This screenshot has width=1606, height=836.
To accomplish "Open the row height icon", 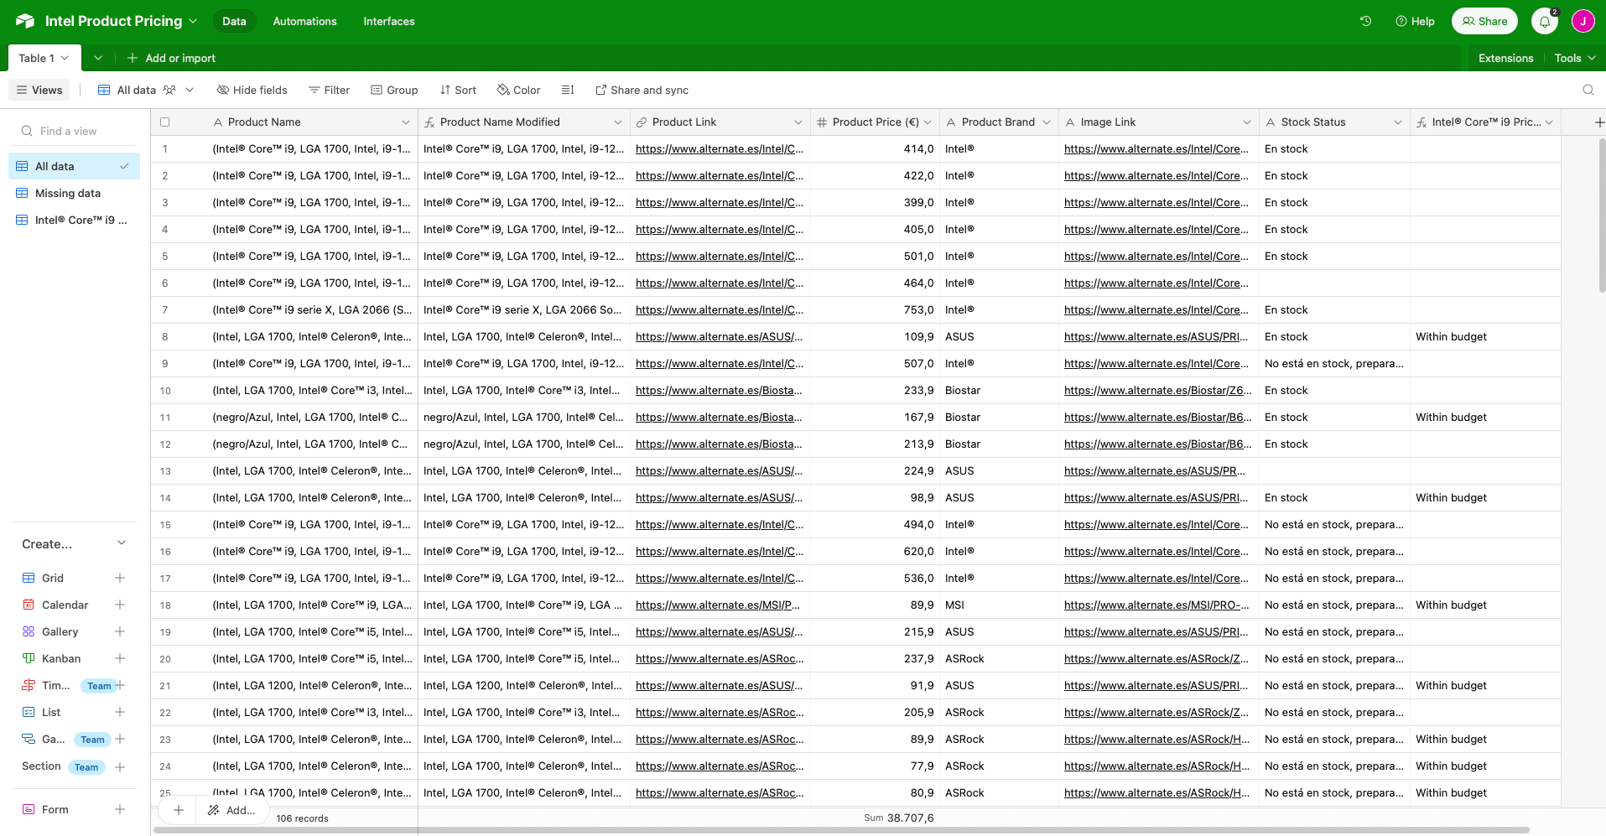I will (x=568, y=90).
